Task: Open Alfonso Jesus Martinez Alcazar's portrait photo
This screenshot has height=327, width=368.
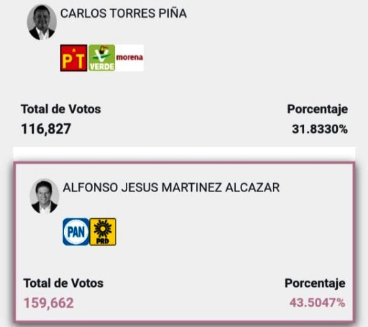Action: (44, 196)
